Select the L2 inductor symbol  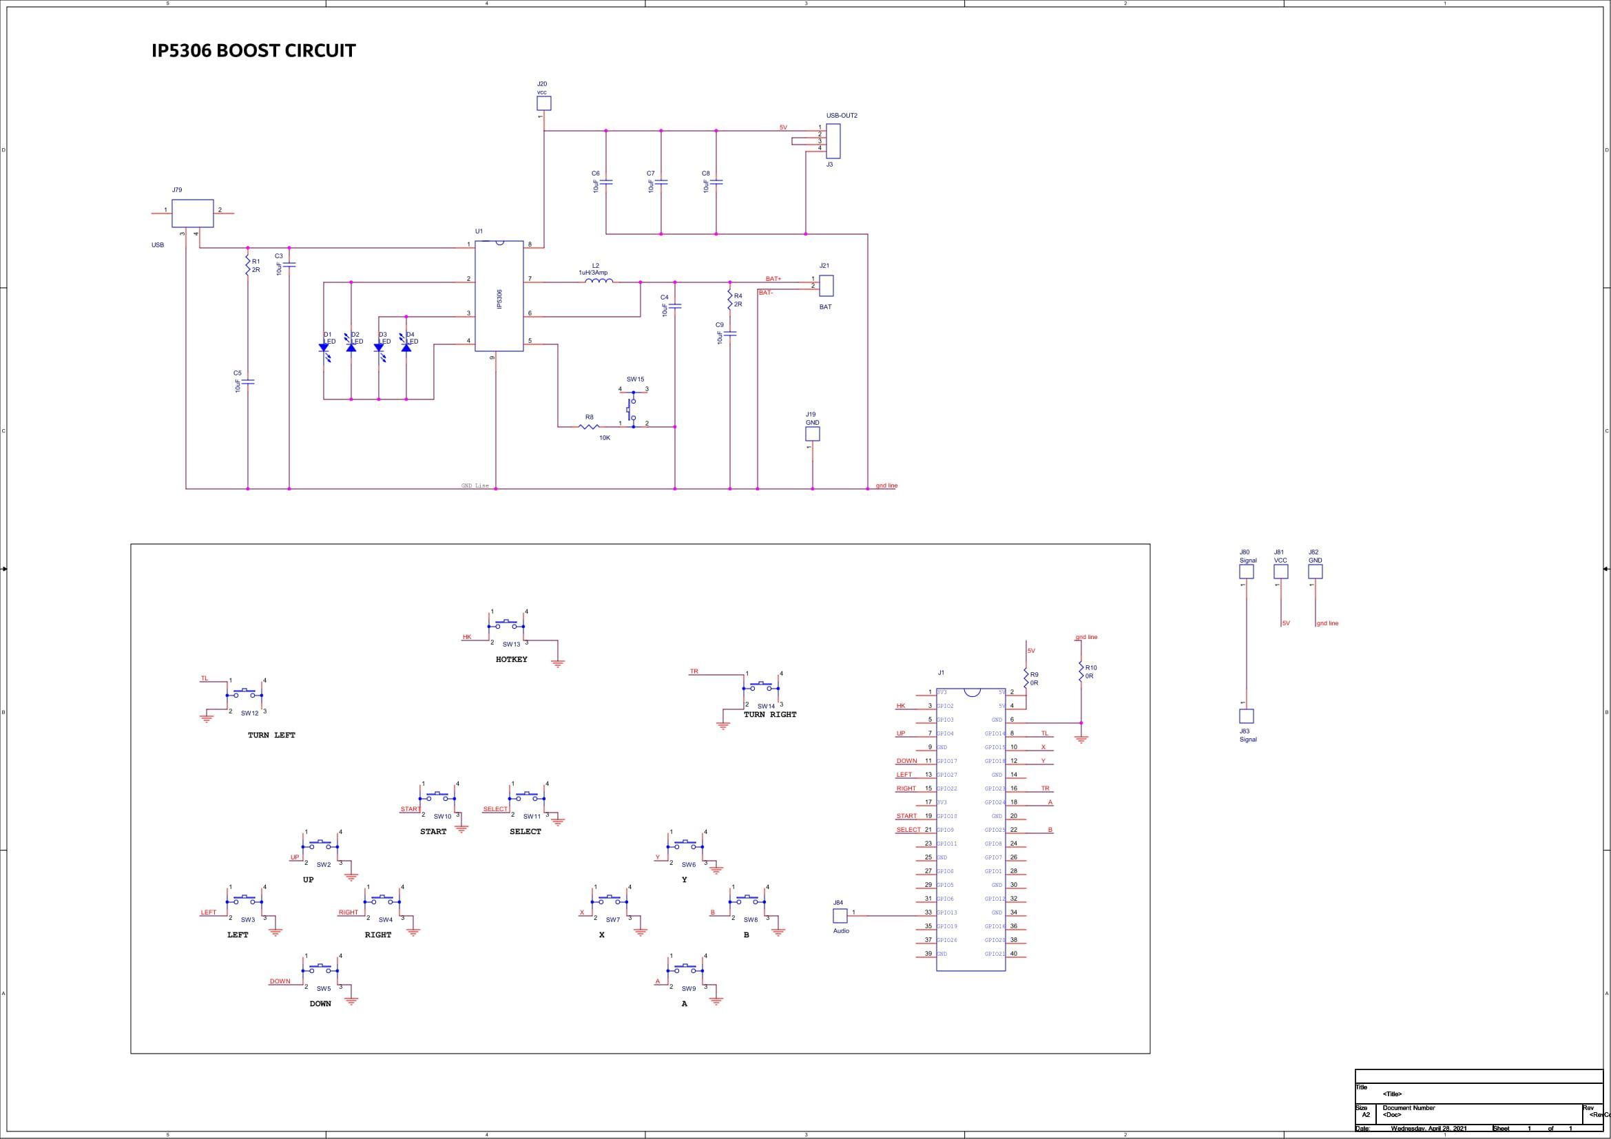point(599,281)
